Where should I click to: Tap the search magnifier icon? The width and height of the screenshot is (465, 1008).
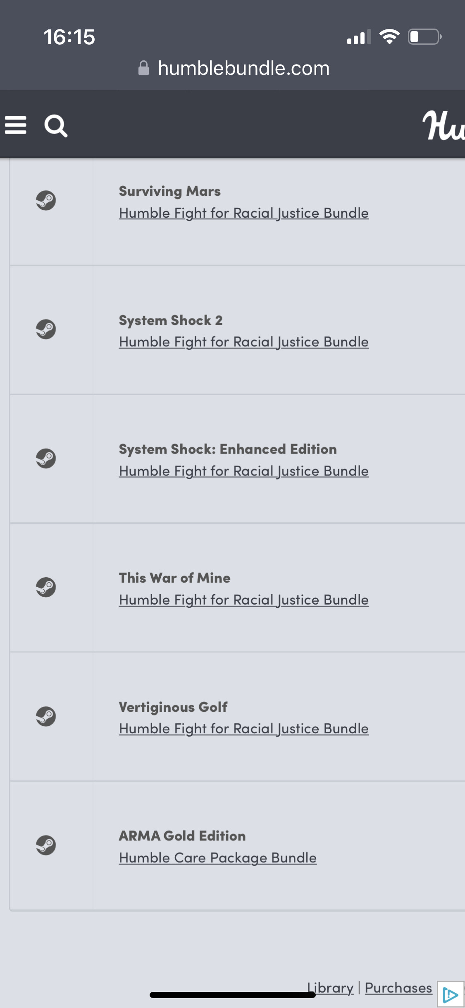point(56,126)
